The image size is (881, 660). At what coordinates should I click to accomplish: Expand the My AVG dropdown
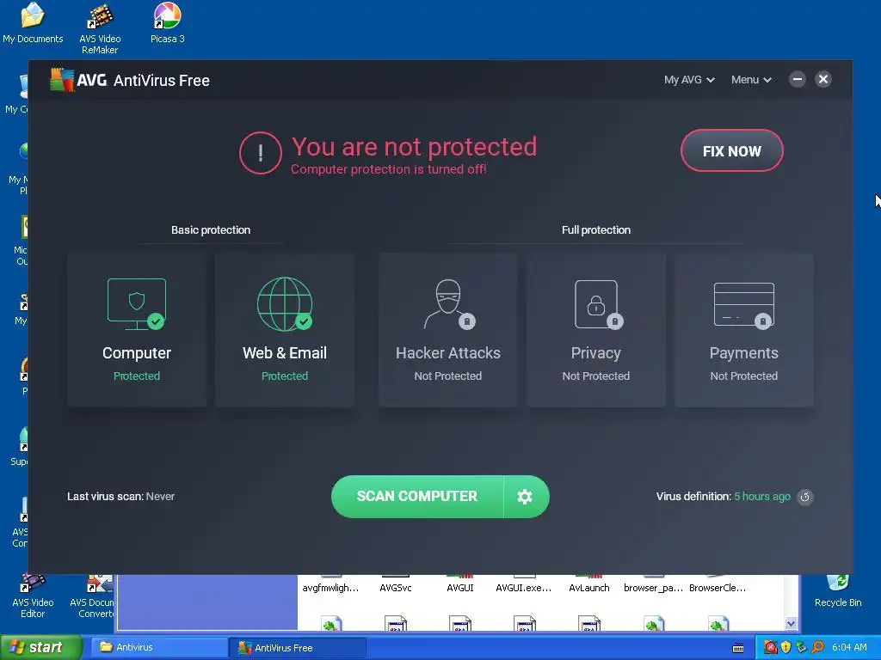[x=689, y=80]
